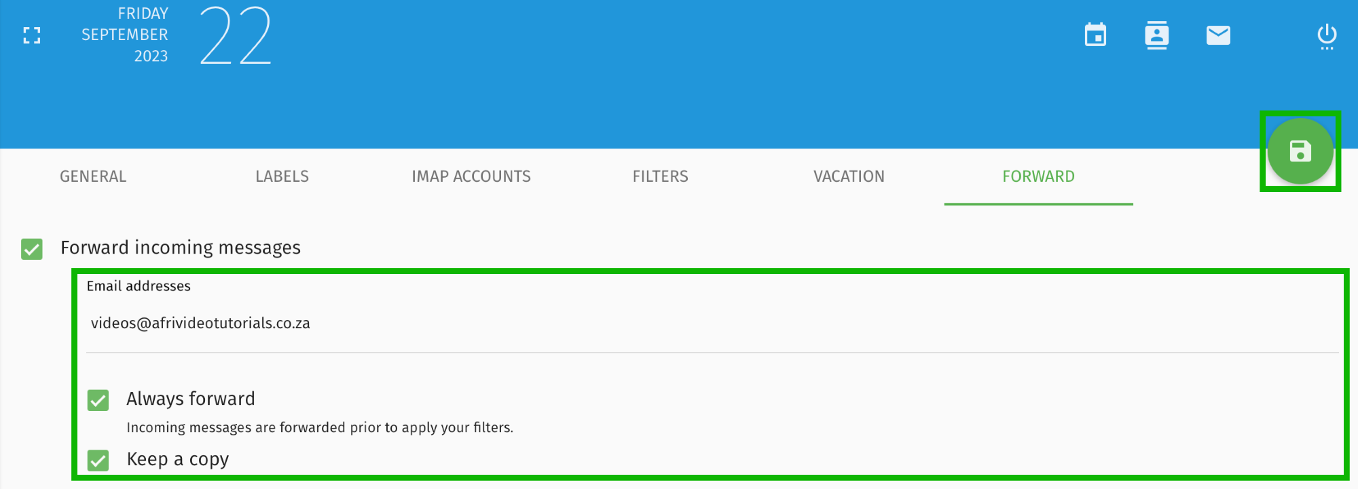Save preferences with green floppy button

coord(1300,151)
